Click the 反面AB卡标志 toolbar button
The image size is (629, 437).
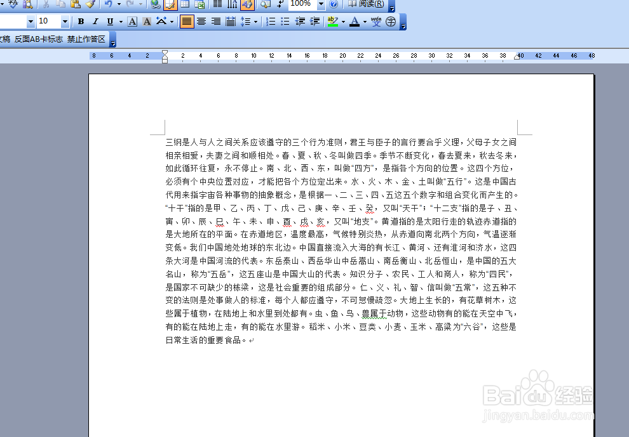pos(39,39)
